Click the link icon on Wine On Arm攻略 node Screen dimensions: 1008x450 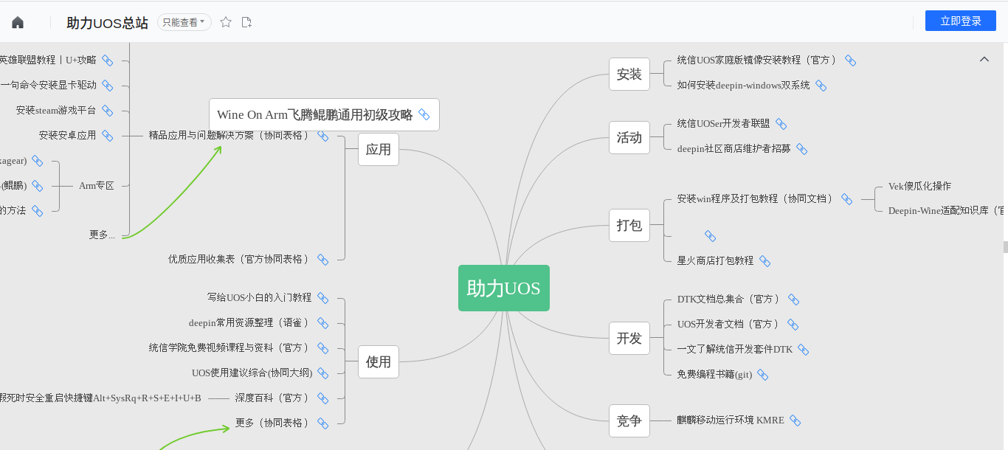click(424, 114)
